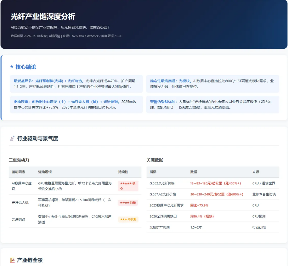The image size is (288, 266).
Task: Click the 30→210~240元/芯公里 value
Action: (x=217, y=194)
